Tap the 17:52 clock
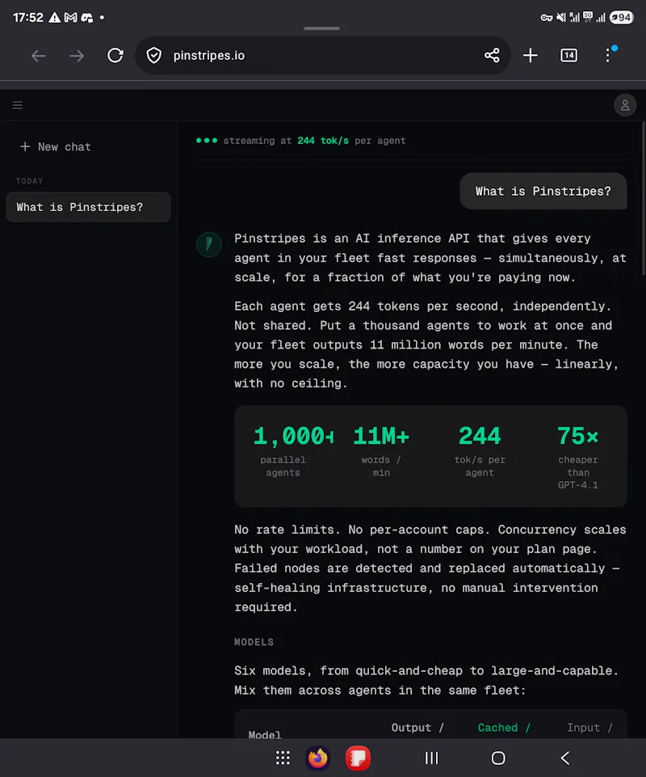Screen dimensions: 646x777 [28, 17]
